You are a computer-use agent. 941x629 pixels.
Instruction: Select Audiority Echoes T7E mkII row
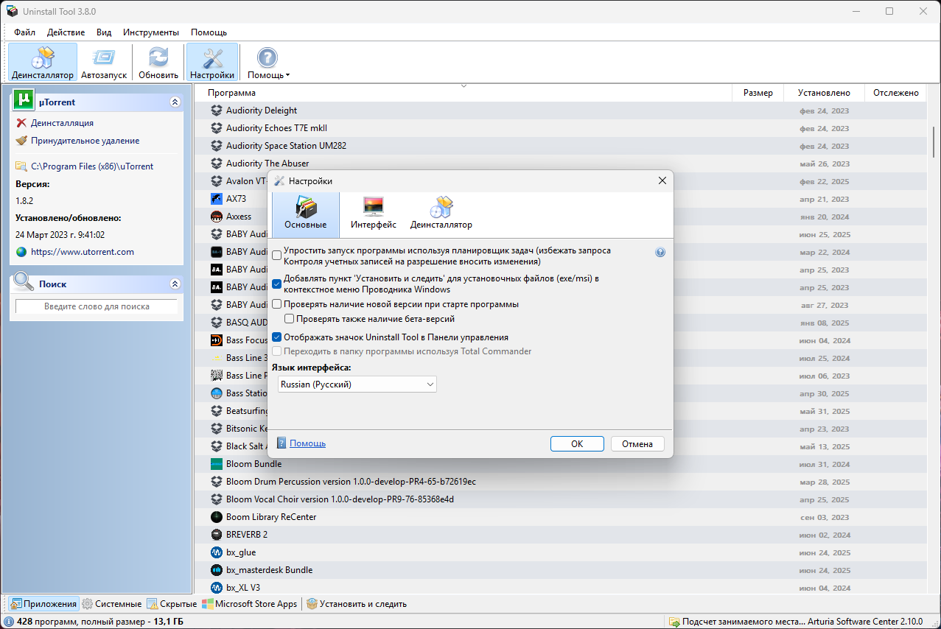tap(560, 128)
